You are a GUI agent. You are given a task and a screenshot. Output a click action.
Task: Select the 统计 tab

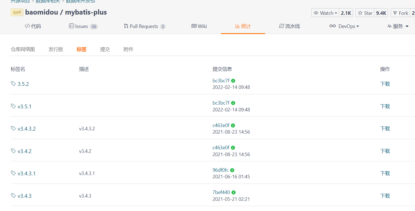point(243,26)
